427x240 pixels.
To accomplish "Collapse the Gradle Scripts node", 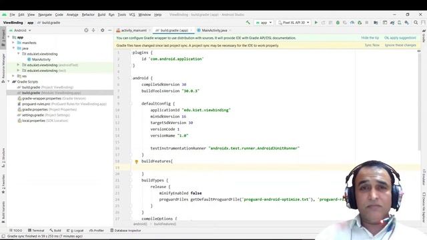I will coord(9,81).
